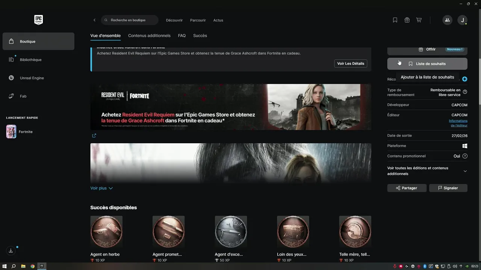Open Parcourir in top navigation
Viewport: 481px width, 270px height.
click(198, 20)
